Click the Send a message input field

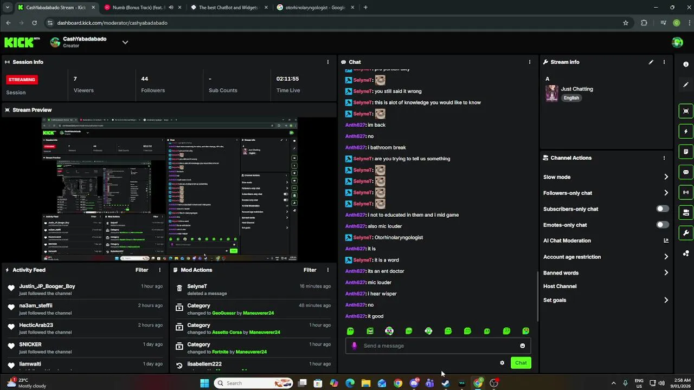[438, 346]
